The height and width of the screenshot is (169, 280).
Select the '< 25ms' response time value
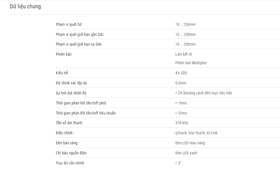click(x=181, y=113)
